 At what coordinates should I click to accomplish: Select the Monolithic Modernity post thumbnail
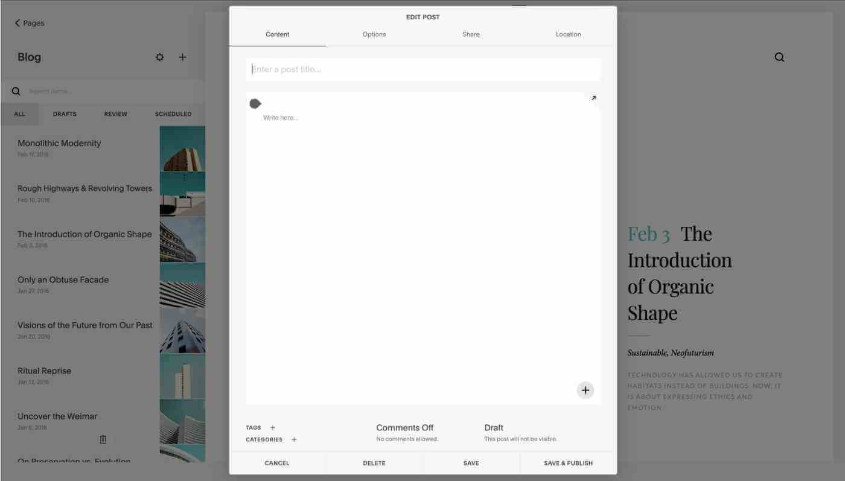(182, 147)
